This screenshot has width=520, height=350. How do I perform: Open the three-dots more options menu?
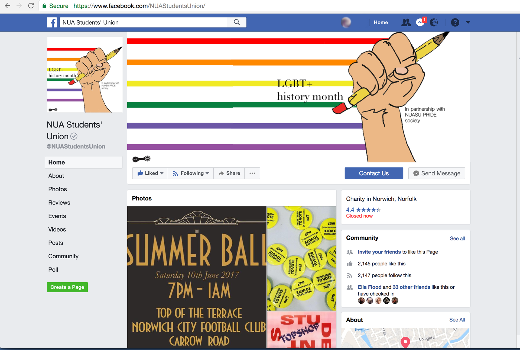click(252, 173)
